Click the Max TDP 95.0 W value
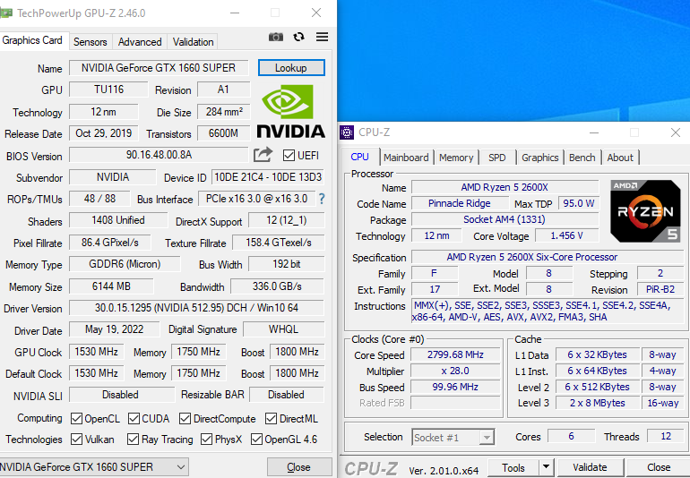Viewport: 690px width, 478px height. click(579, 203)
